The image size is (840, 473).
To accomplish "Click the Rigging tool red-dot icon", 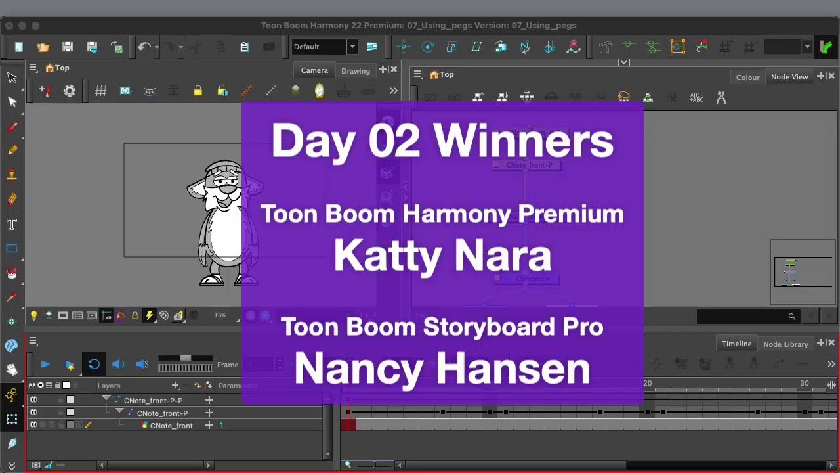I will (574, 47).
